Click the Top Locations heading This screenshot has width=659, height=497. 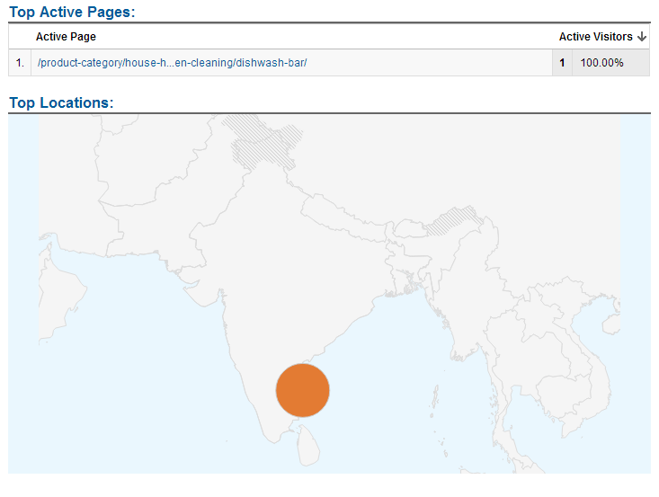[x=61, y=102]
